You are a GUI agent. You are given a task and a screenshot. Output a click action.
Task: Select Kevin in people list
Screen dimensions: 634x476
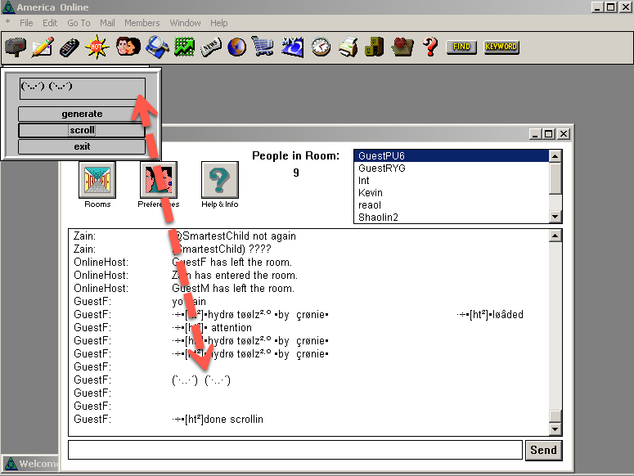pos(452,193)
